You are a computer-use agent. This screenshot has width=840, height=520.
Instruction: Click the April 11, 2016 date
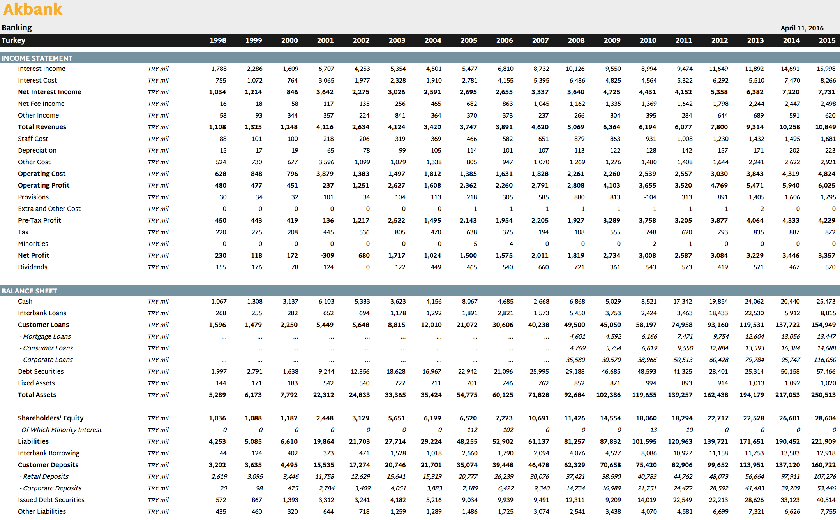pos(802,28)
